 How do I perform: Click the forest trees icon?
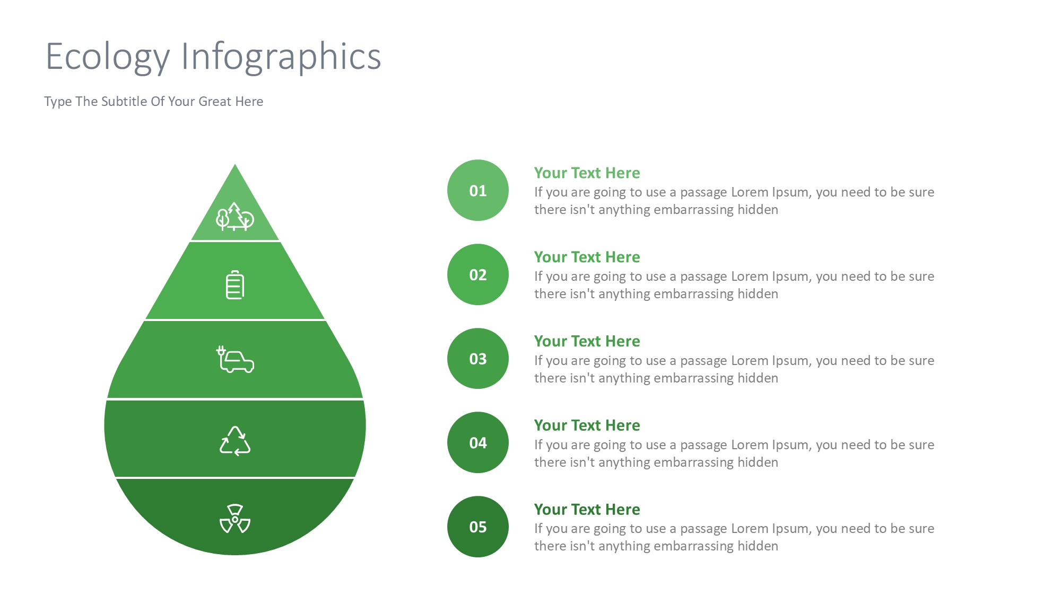[x=235, y=217]
